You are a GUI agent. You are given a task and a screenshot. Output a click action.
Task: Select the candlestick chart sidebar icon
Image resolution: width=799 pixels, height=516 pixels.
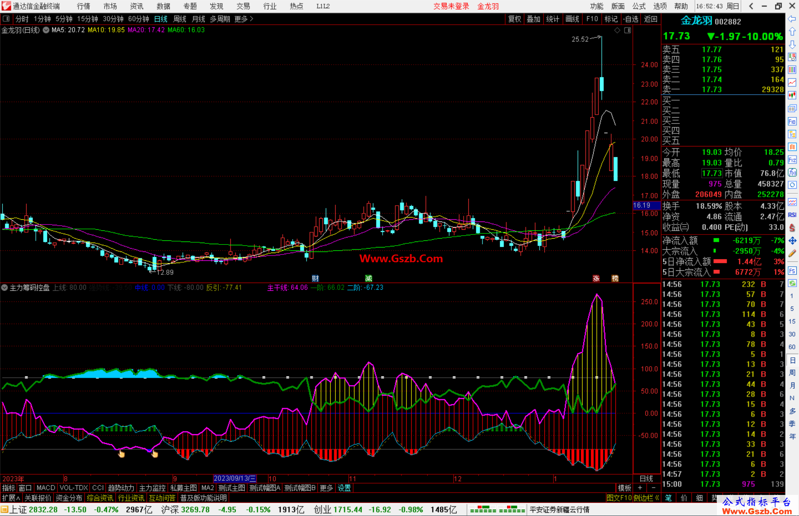pyautogui.click(x=792, y=95)
